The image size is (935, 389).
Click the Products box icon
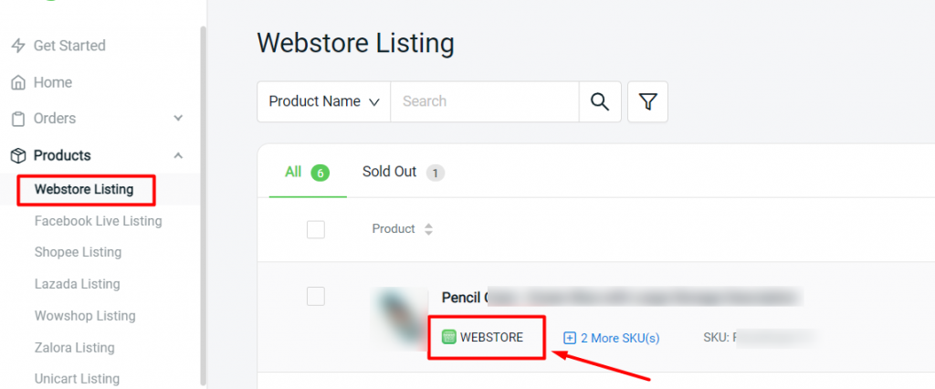coord(18,156)
